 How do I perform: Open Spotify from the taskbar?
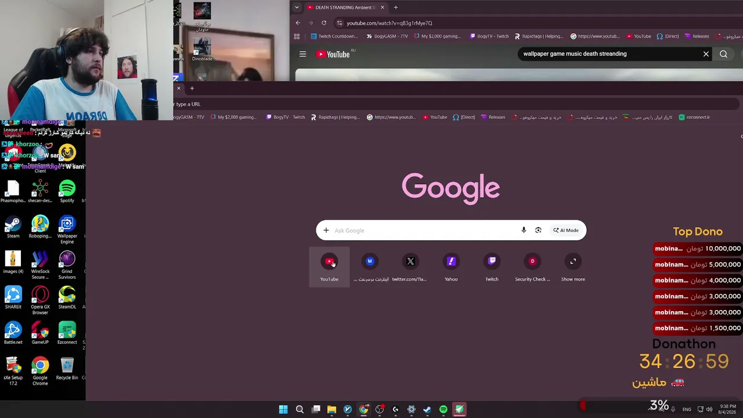click(x=443, y=409)
